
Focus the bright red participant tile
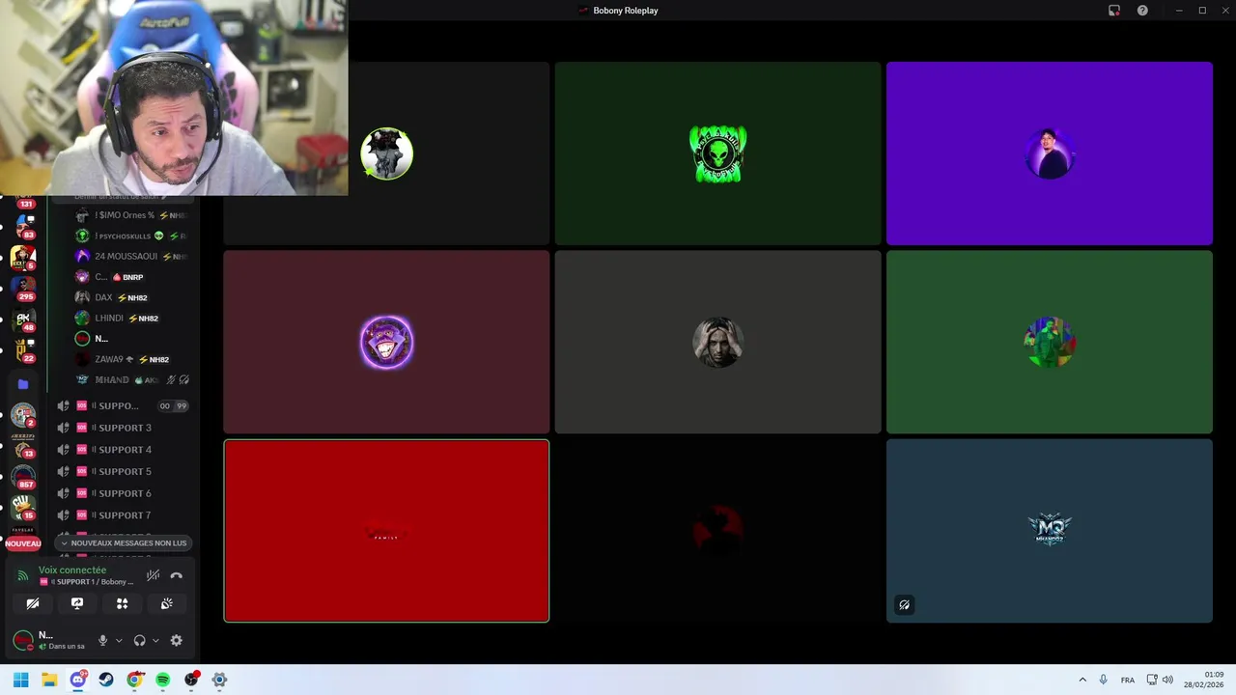(x=386, y=531)
